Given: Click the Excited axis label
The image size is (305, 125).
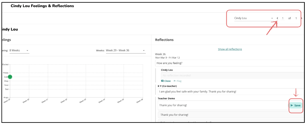Looking at the screenshot, I should [x=5, y=65].
